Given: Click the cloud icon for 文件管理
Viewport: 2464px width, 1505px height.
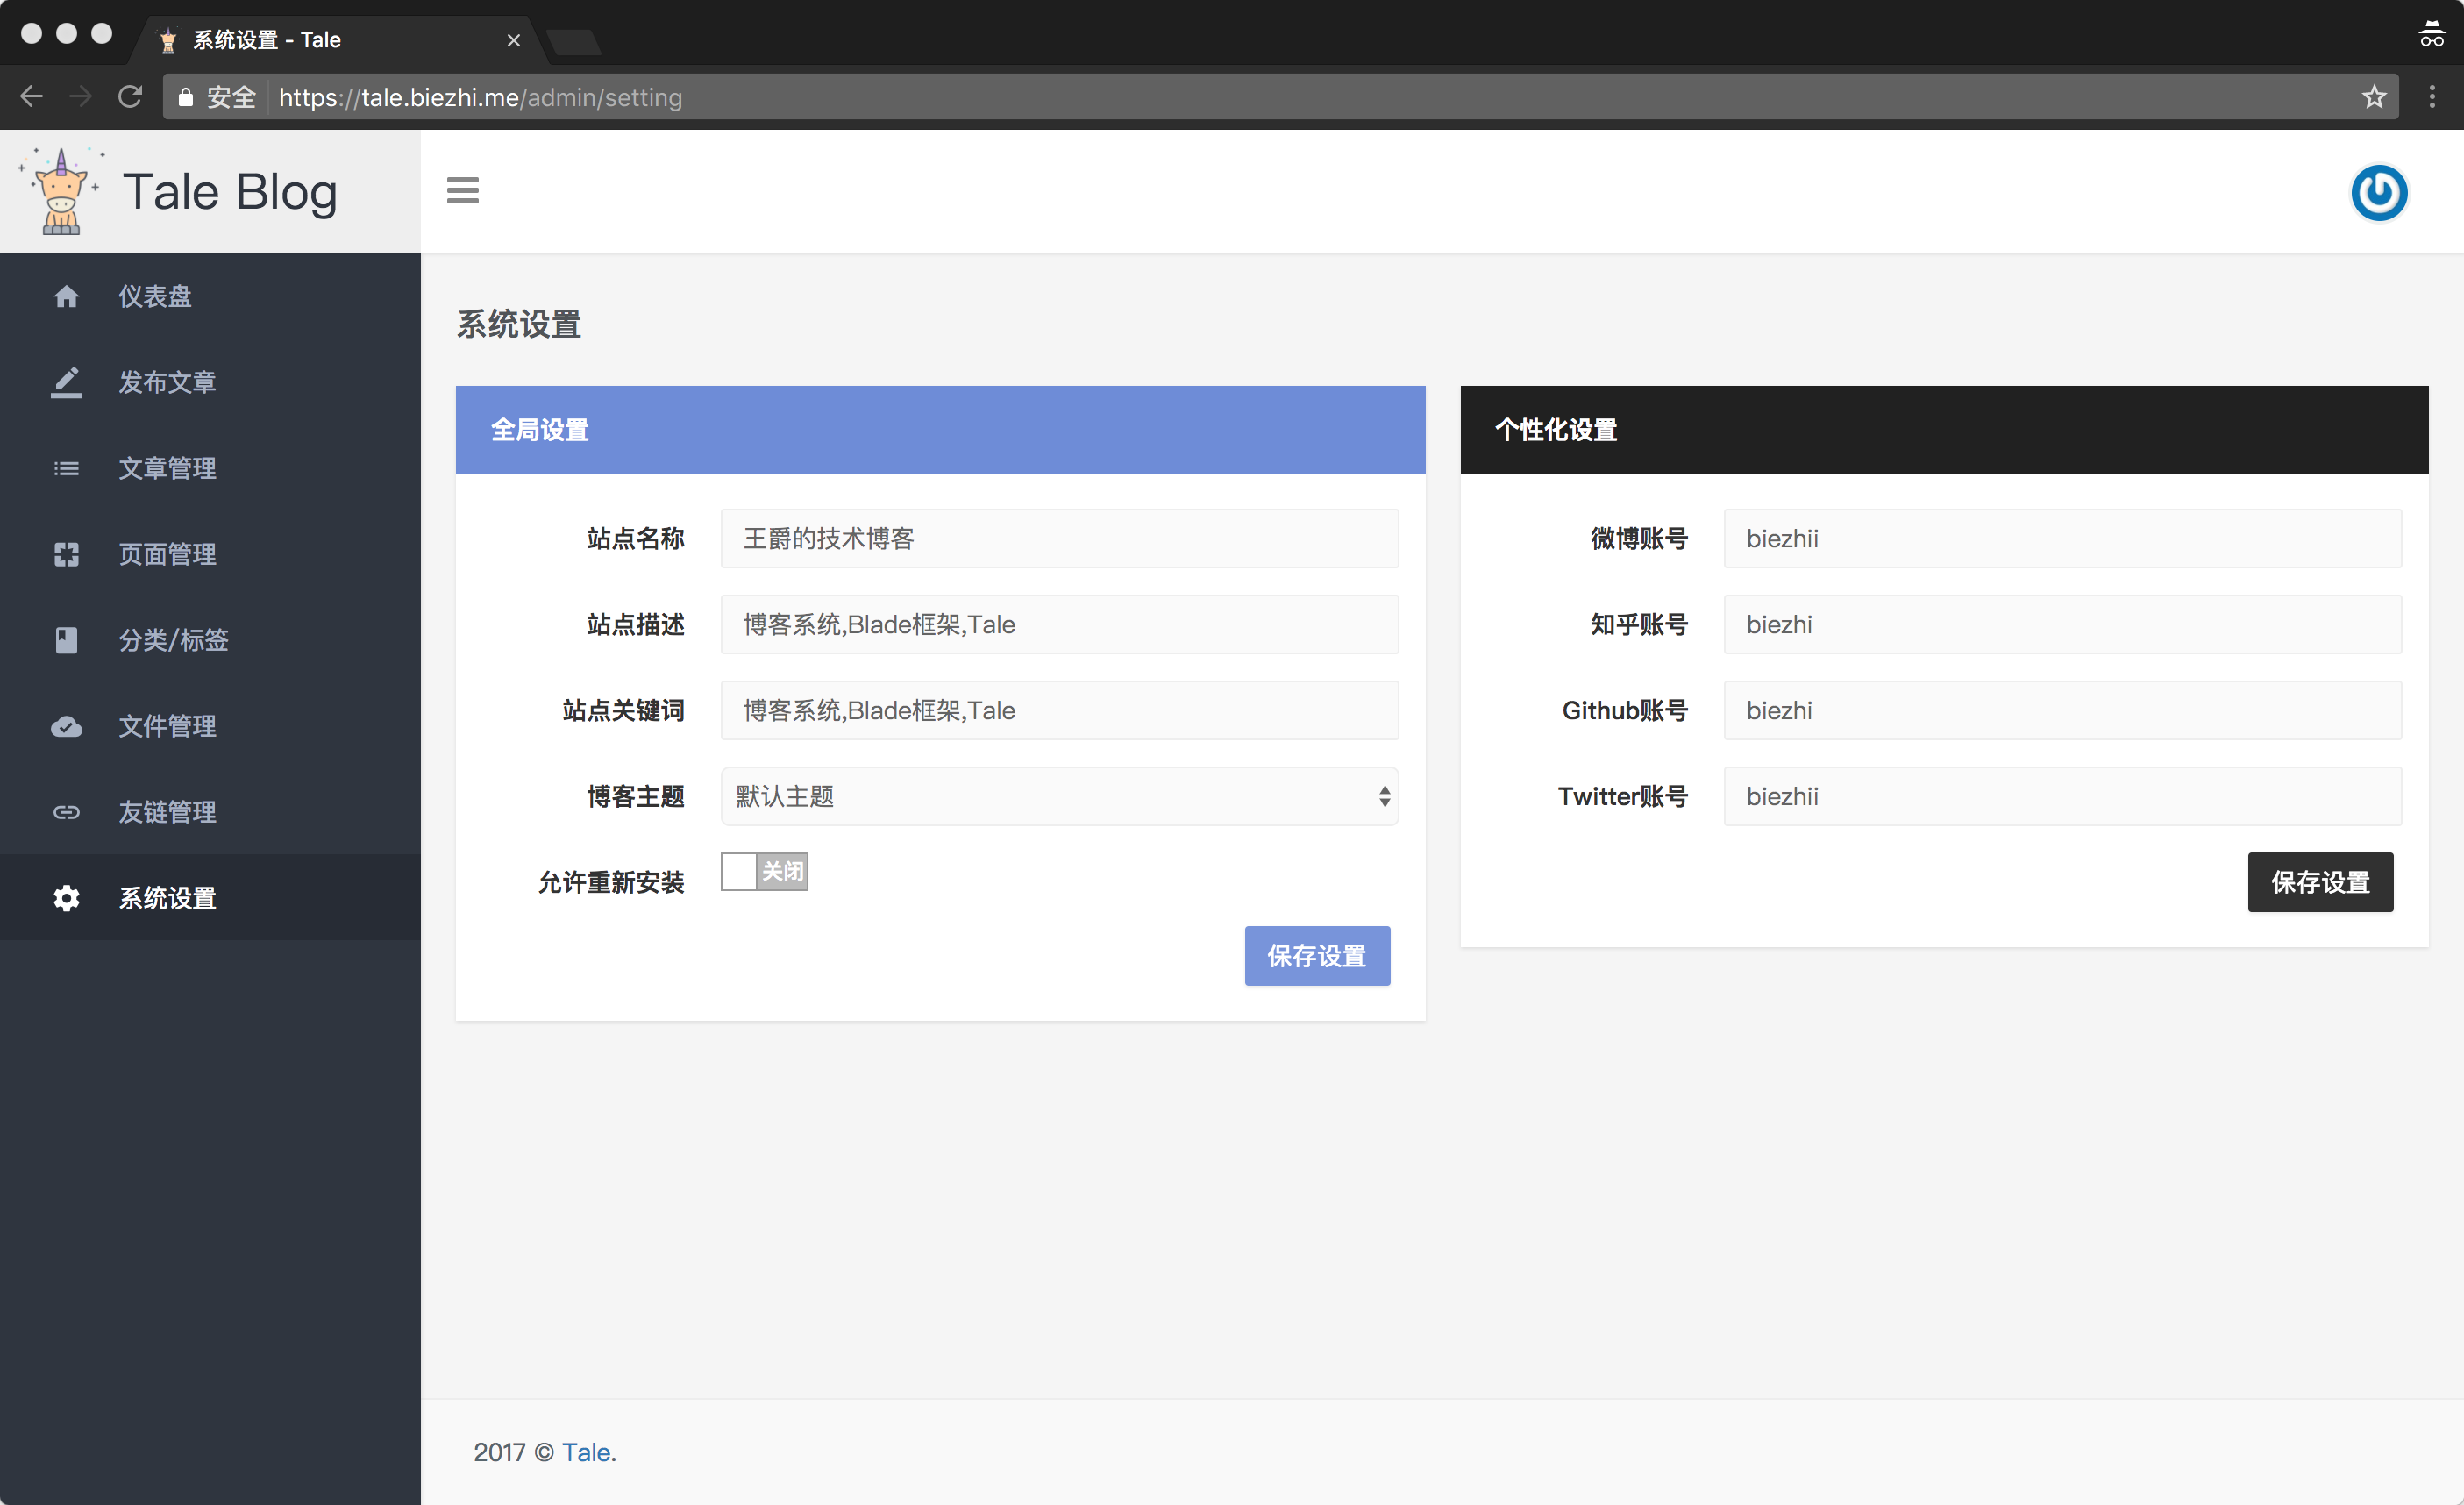Looking at the screenshot, I should [66, 726].
